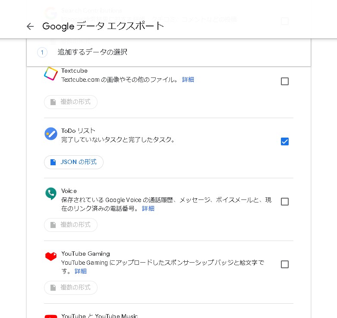The width and height of the screenshot is (337, 318).
Task: Click the 追加するデータの選択 step header
Action: tap(92, 52)
